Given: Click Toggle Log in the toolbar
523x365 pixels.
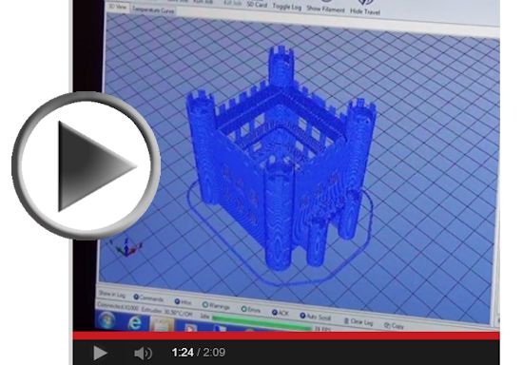Looking at the screenshot, I should click(x=287, y=7).
